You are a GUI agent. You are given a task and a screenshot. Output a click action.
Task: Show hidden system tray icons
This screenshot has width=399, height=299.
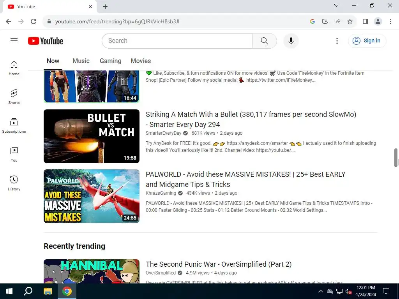(321, 291)
